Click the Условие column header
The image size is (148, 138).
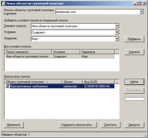pos(66,52)
